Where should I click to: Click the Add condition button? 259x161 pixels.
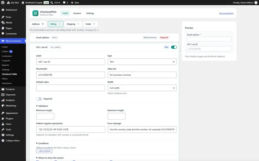44,151
